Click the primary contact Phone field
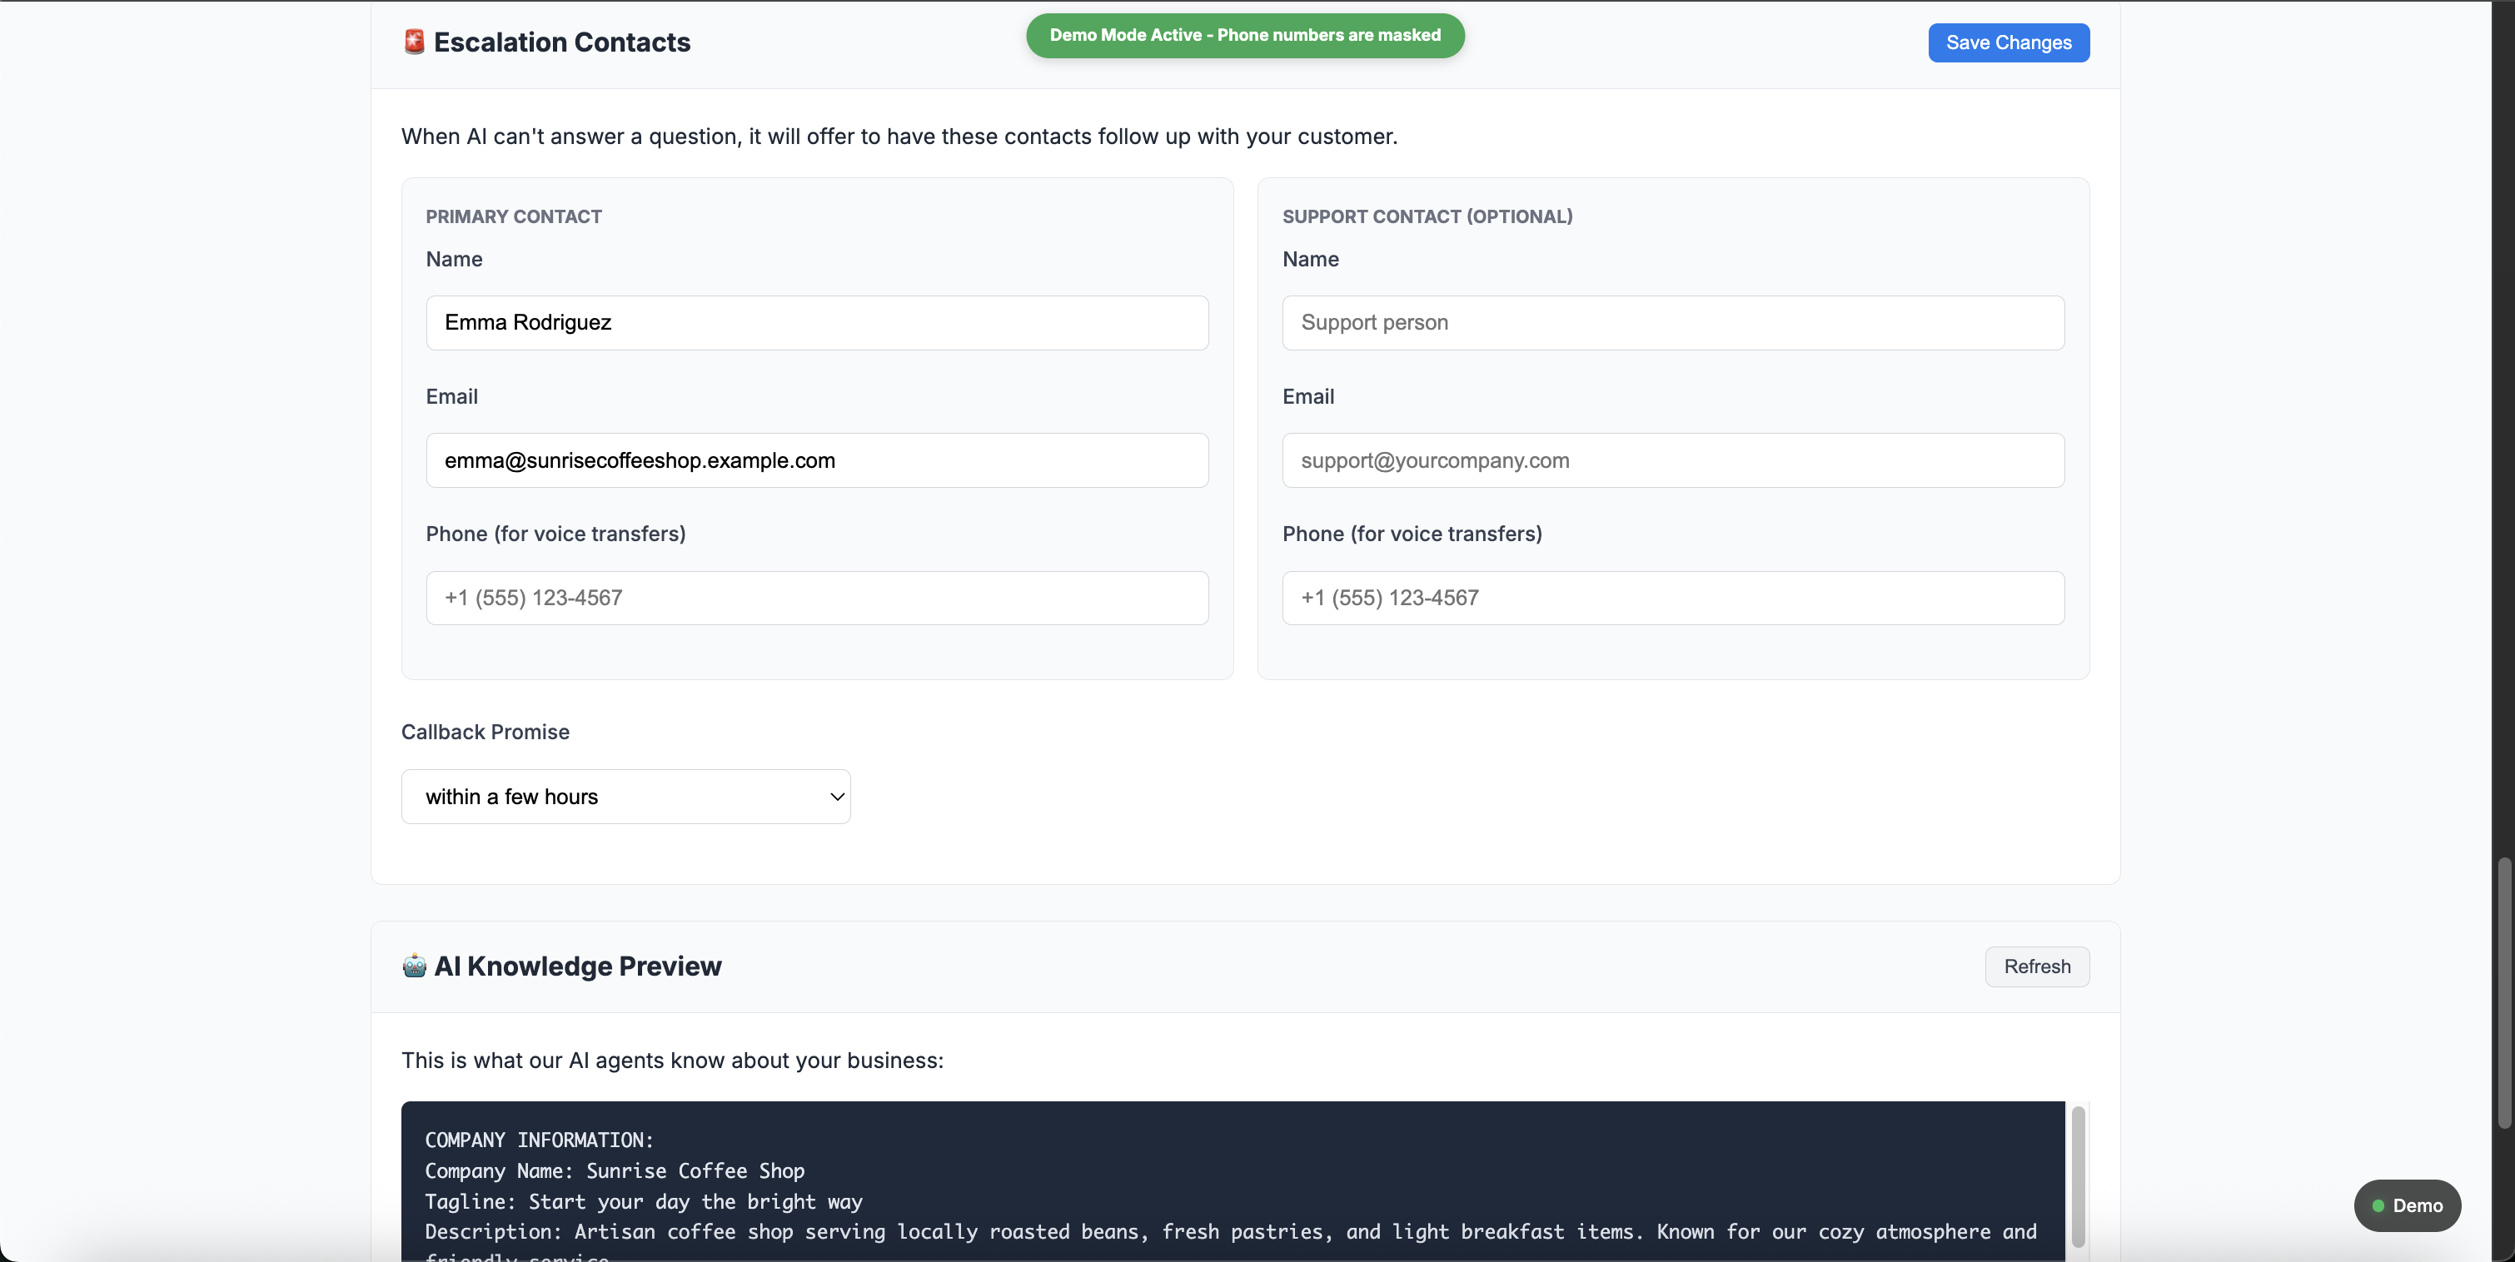The width and height of the screenshot is (2515, 1262). coord(816,599)
